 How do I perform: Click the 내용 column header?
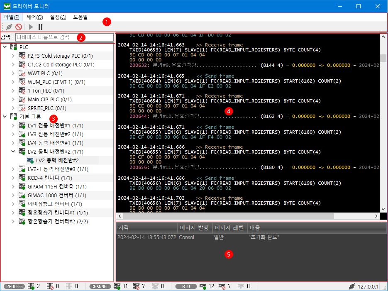tap(317, 228)
